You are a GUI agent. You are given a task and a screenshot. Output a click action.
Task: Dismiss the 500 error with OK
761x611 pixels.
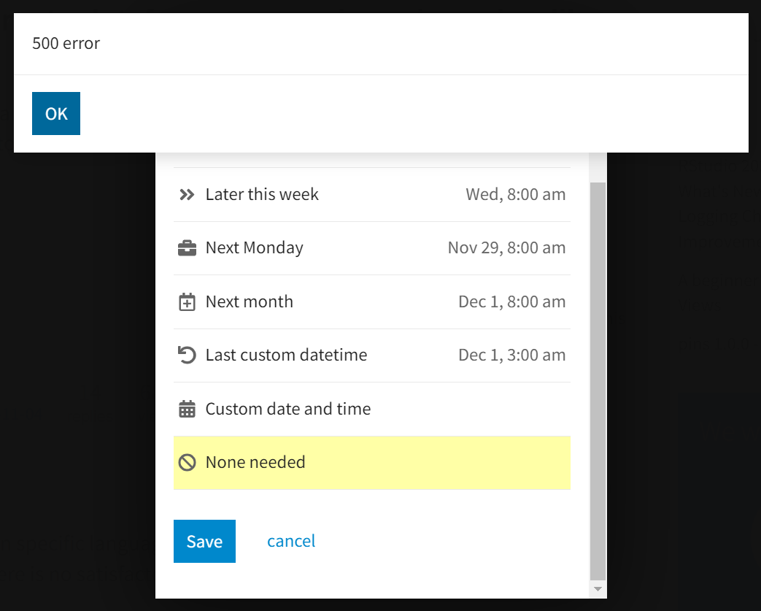[x=56, y=113]
